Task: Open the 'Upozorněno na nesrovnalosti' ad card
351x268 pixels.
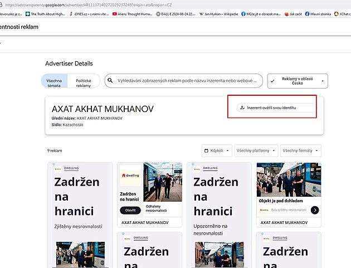Action: (219, 215)
